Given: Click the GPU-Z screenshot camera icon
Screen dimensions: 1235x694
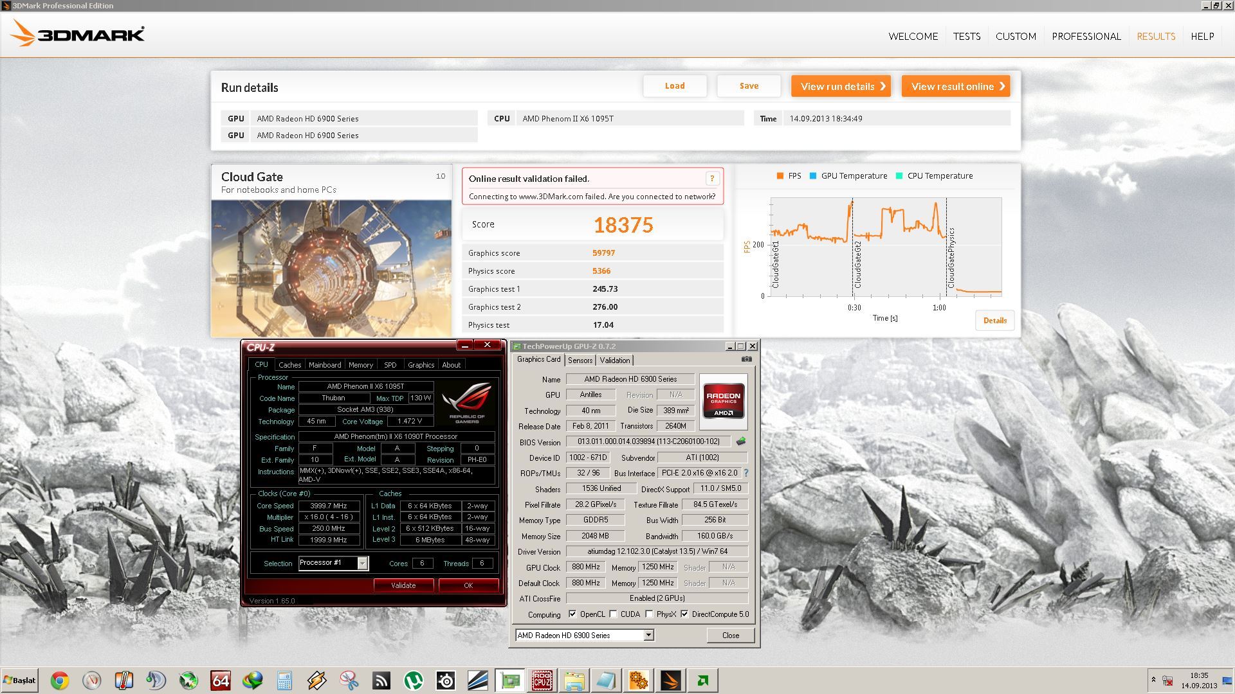Looking at the screenshot, I should tap(746, 359).
